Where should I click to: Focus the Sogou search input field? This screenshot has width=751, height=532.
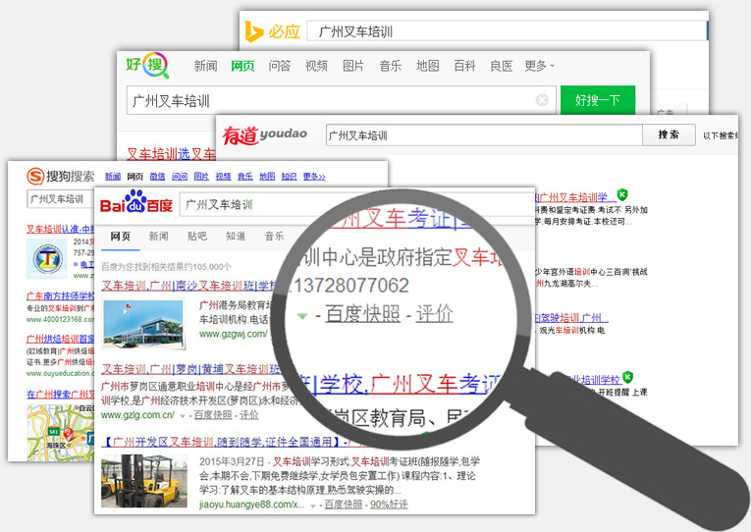coord(60,198)
